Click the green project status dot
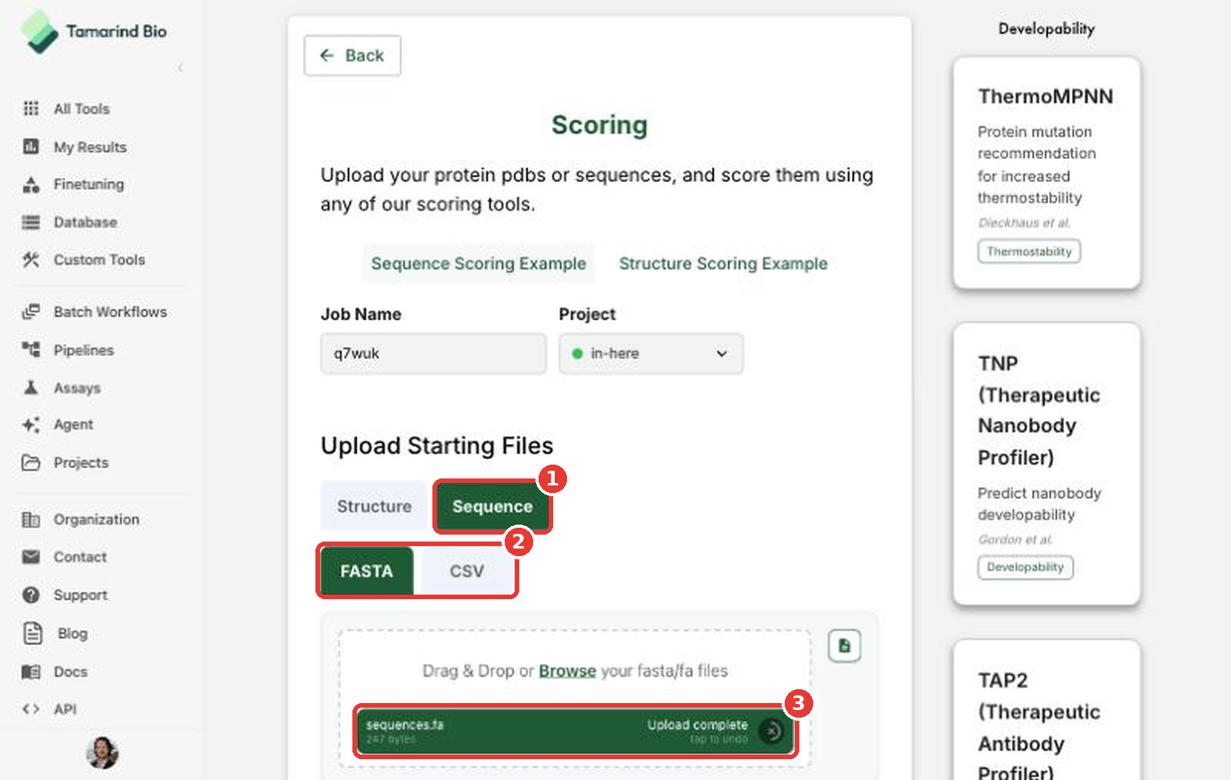The width and height of the screenshot is (1231, 780). coord(577,354)
